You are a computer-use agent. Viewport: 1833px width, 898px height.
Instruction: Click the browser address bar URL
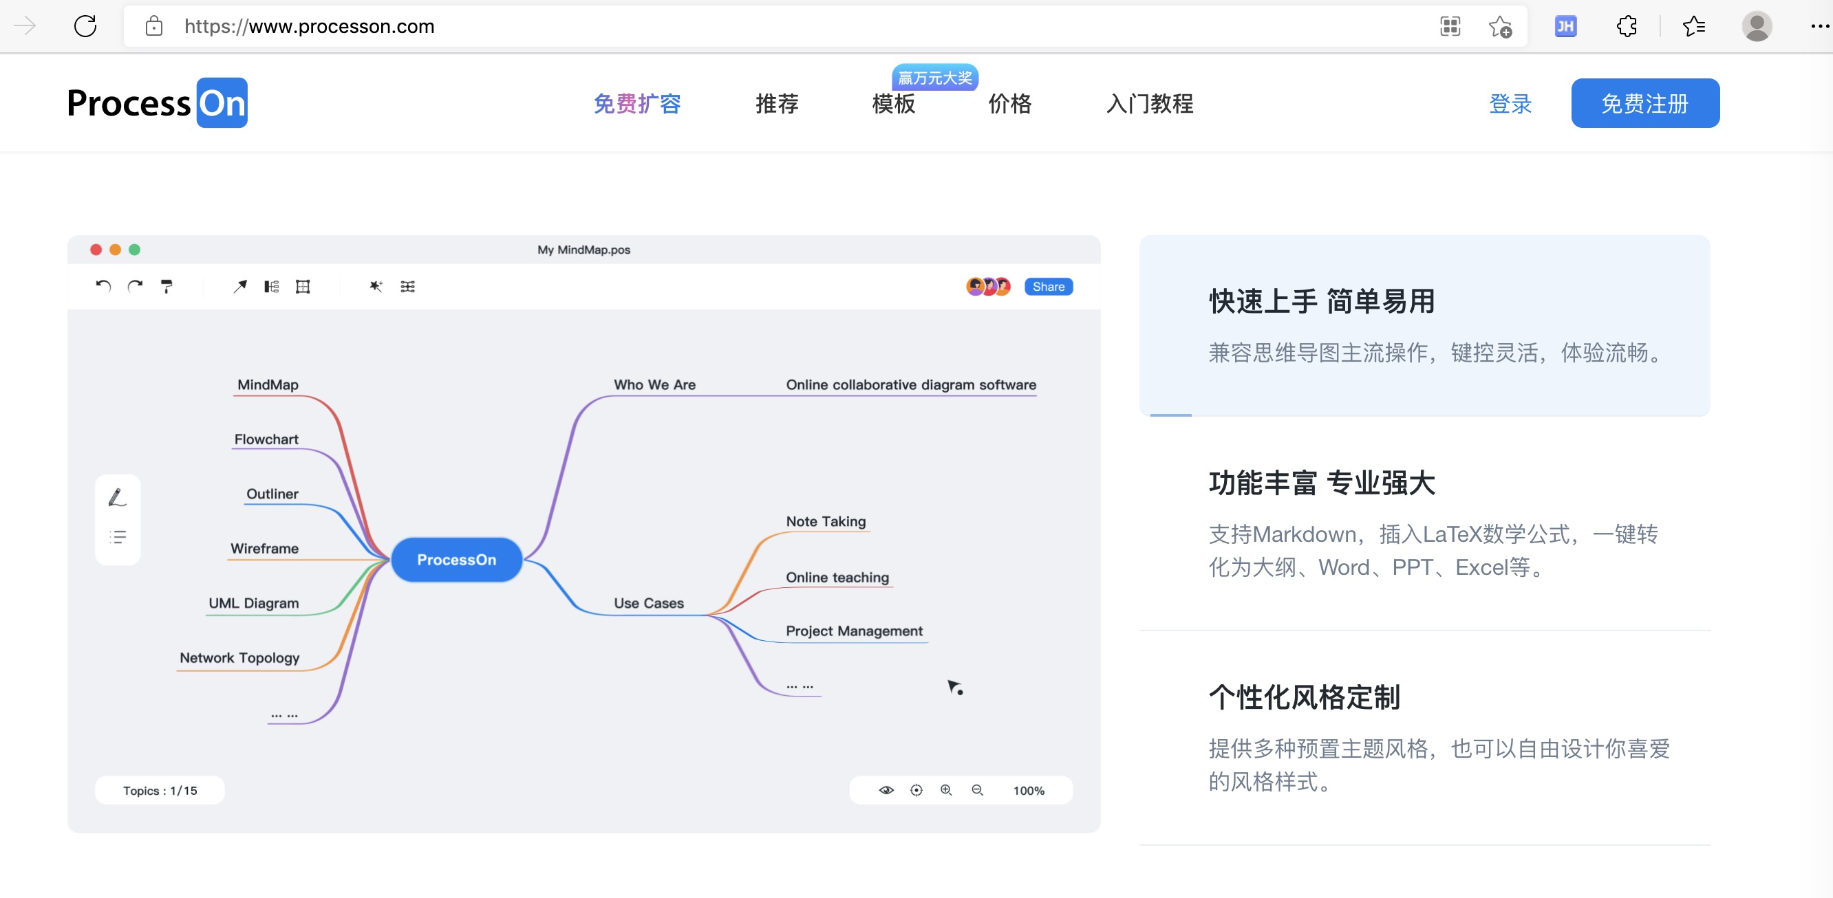309,26
